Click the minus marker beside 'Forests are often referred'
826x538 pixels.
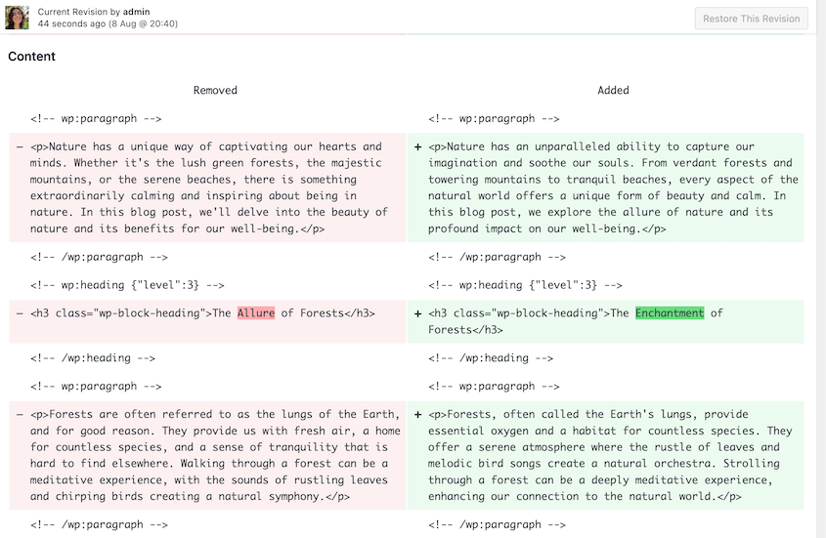(20, 415)
